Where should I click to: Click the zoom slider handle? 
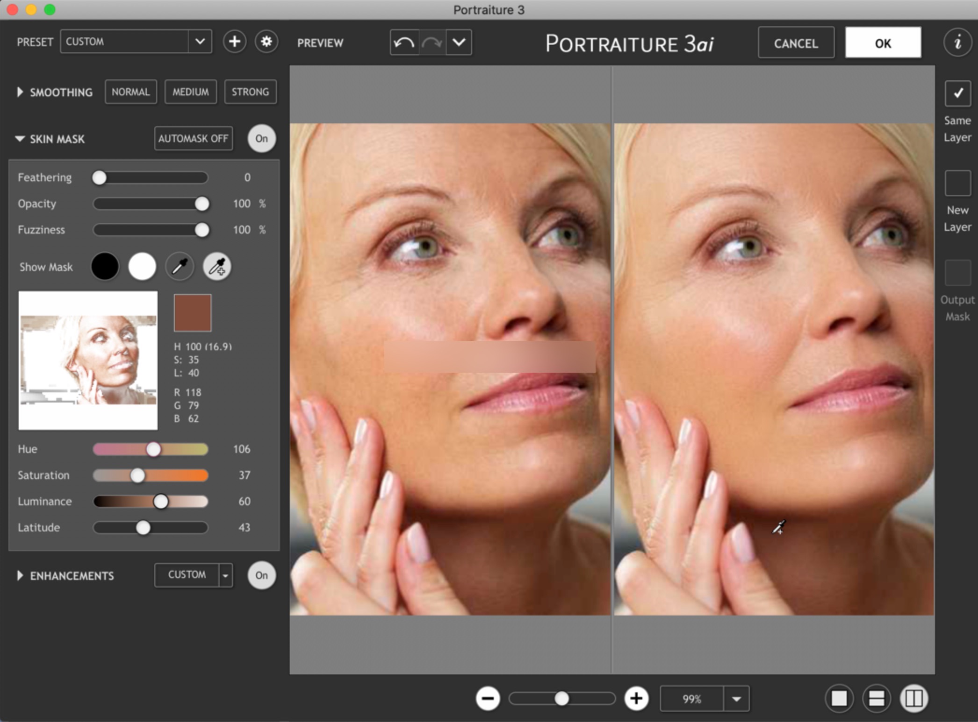[x=561, y=699]
